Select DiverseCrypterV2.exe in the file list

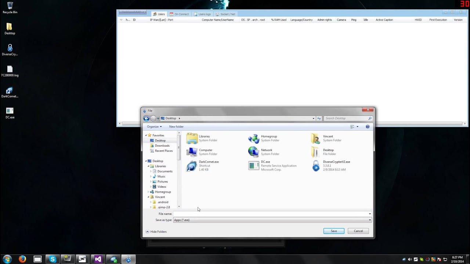pos(330,166)
